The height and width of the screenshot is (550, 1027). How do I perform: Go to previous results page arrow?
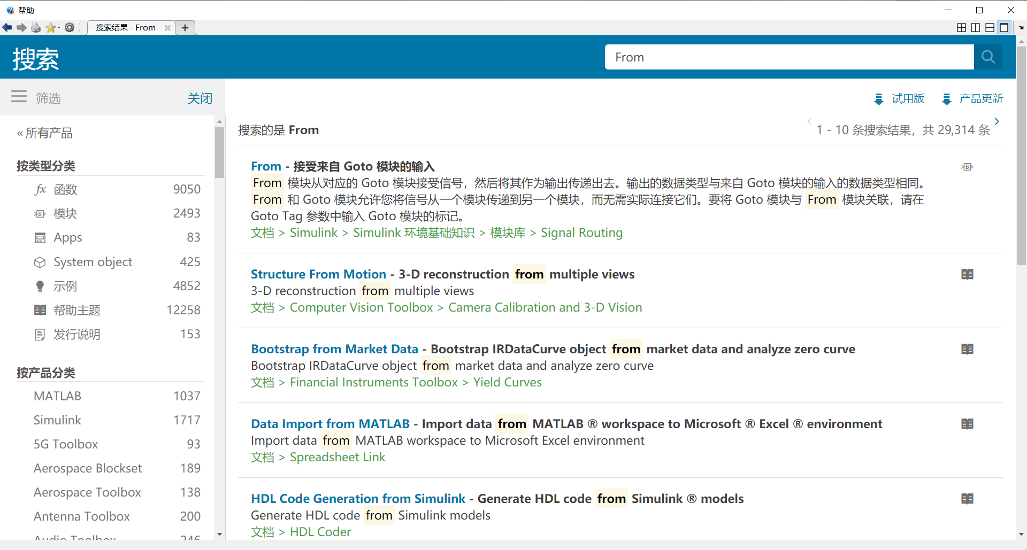809,121
